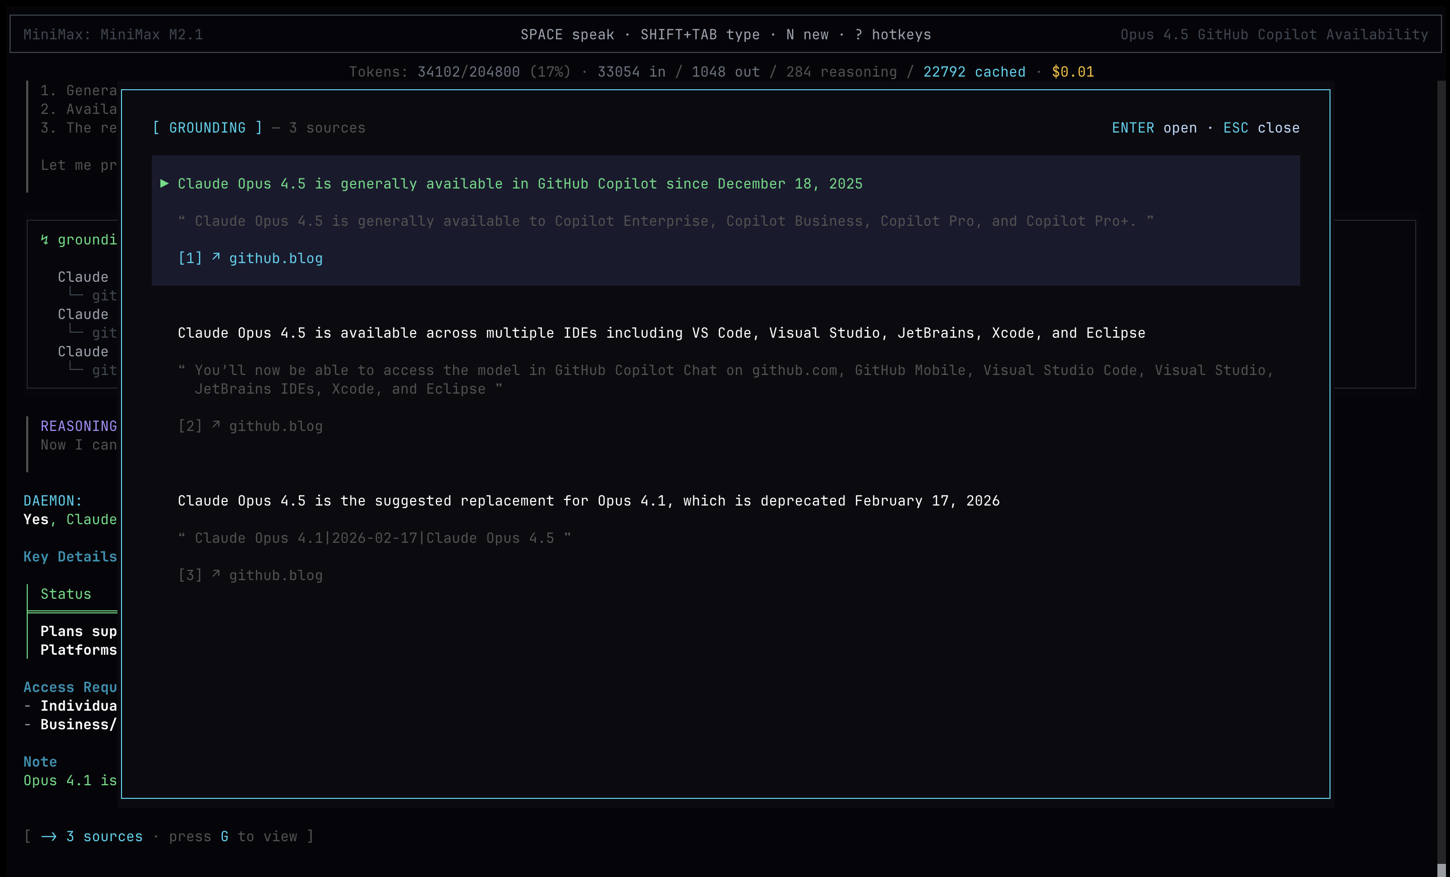Click the arrow icon next to citation [3]

(x=216, y=574)
